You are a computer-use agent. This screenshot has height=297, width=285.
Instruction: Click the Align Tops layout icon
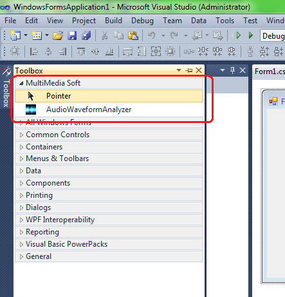[81, 52]
